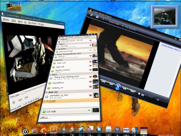Click the skip to previous track button
Image resolution: width=181 pixels, height=136 pixels.
tap(104, 82)
